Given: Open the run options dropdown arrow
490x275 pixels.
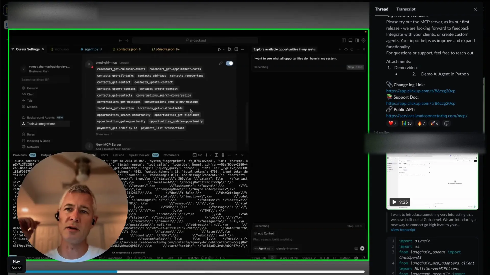Looking at the screenshot, I should point(224,49).
